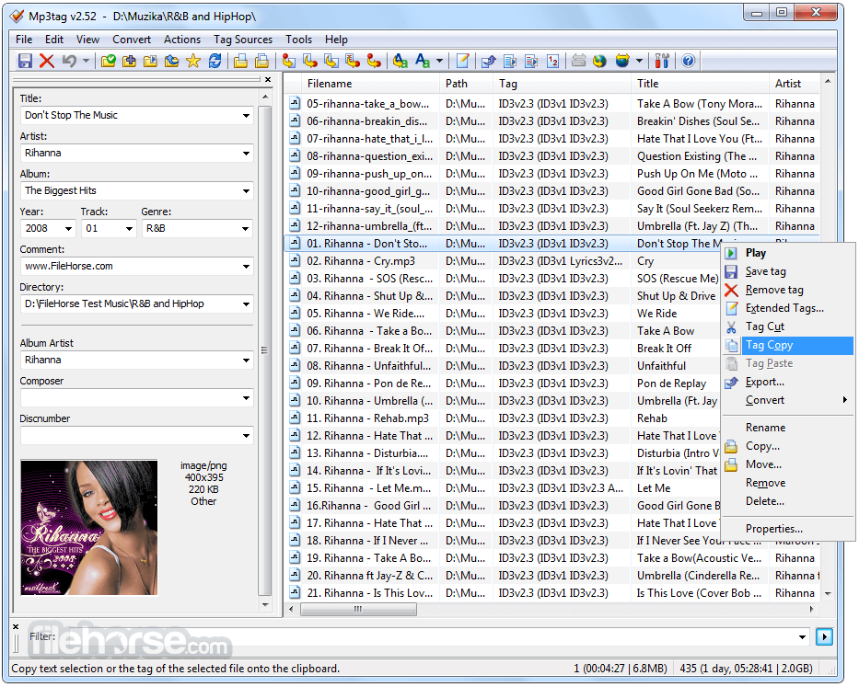Select the Filename to Tag converter icon
Image resolution: width=859 pixels, height=687 pixels.
pyautogui.click(x=309, y=61)
